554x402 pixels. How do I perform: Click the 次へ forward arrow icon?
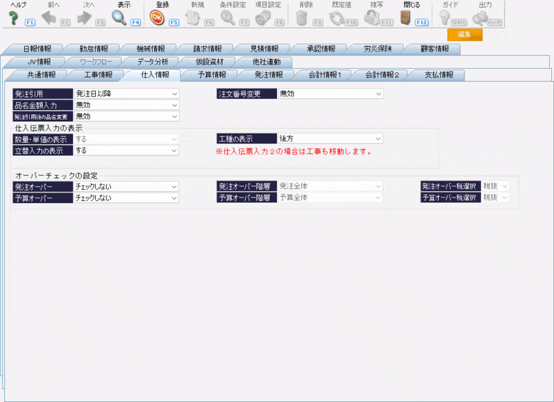(x=85, y=18)
